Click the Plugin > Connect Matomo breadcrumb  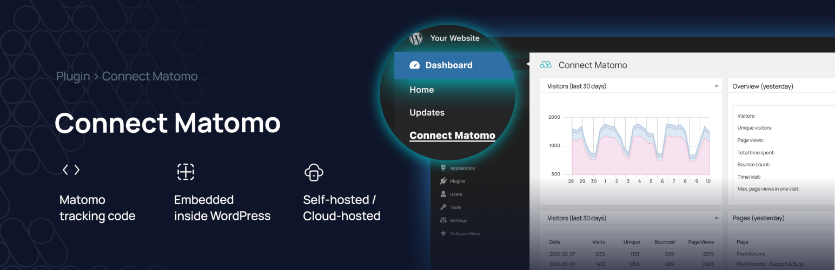(x=127, y=76)
